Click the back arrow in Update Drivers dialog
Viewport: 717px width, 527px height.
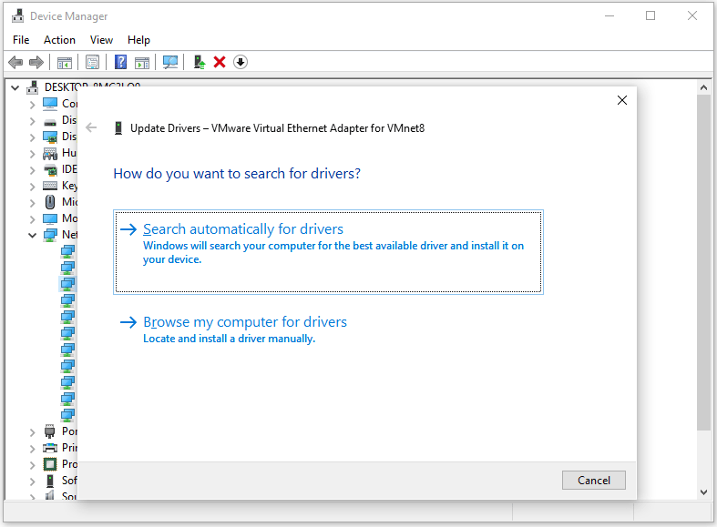click(x=91, y=128)
